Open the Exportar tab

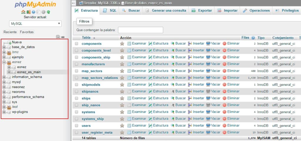click(x=202, y=11)
